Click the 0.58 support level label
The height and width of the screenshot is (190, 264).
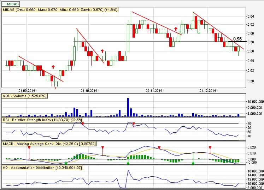(237, 39)
